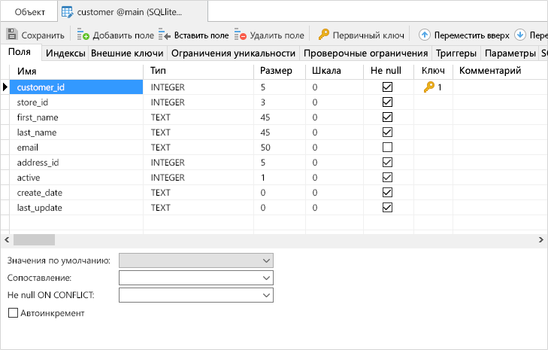
Task: Click the Insert field (Вставить поле) icon
Action: [165, 35]
